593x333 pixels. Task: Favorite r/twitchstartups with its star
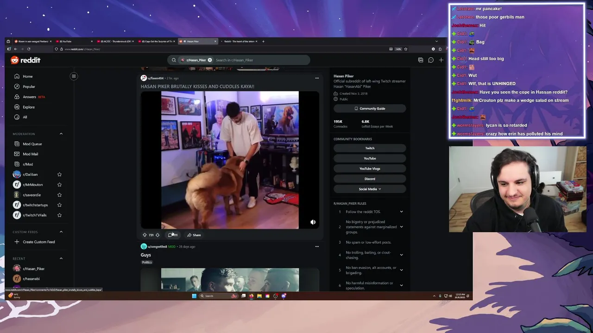coord(59,205)
